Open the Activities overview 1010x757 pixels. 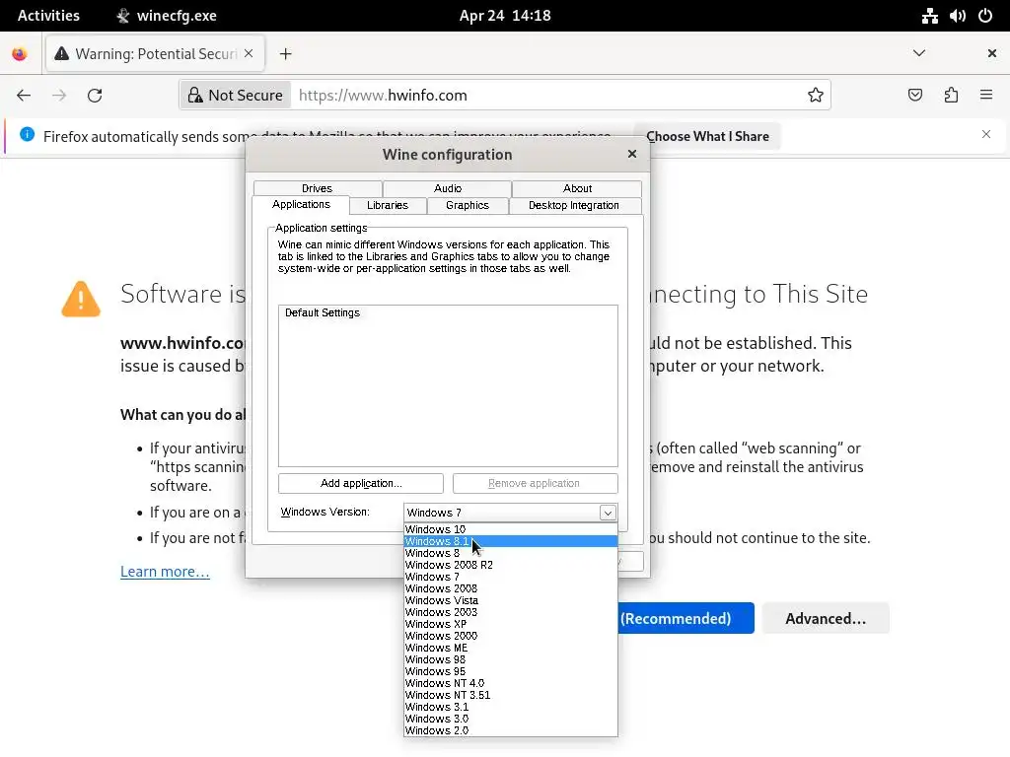48,16
